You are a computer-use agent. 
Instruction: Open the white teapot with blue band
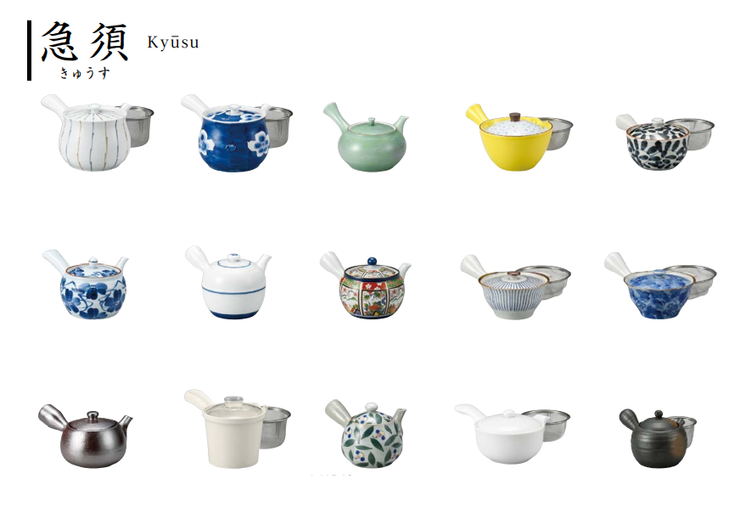point(228,282)
